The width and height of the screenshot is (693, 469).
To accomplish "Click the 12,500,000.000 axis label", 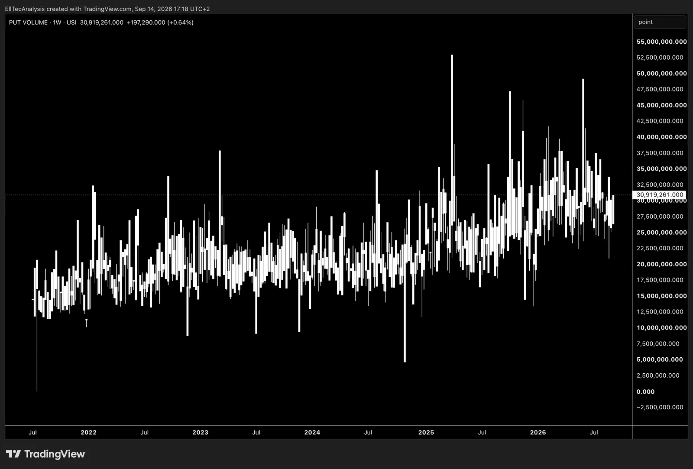I will point(660,312).
